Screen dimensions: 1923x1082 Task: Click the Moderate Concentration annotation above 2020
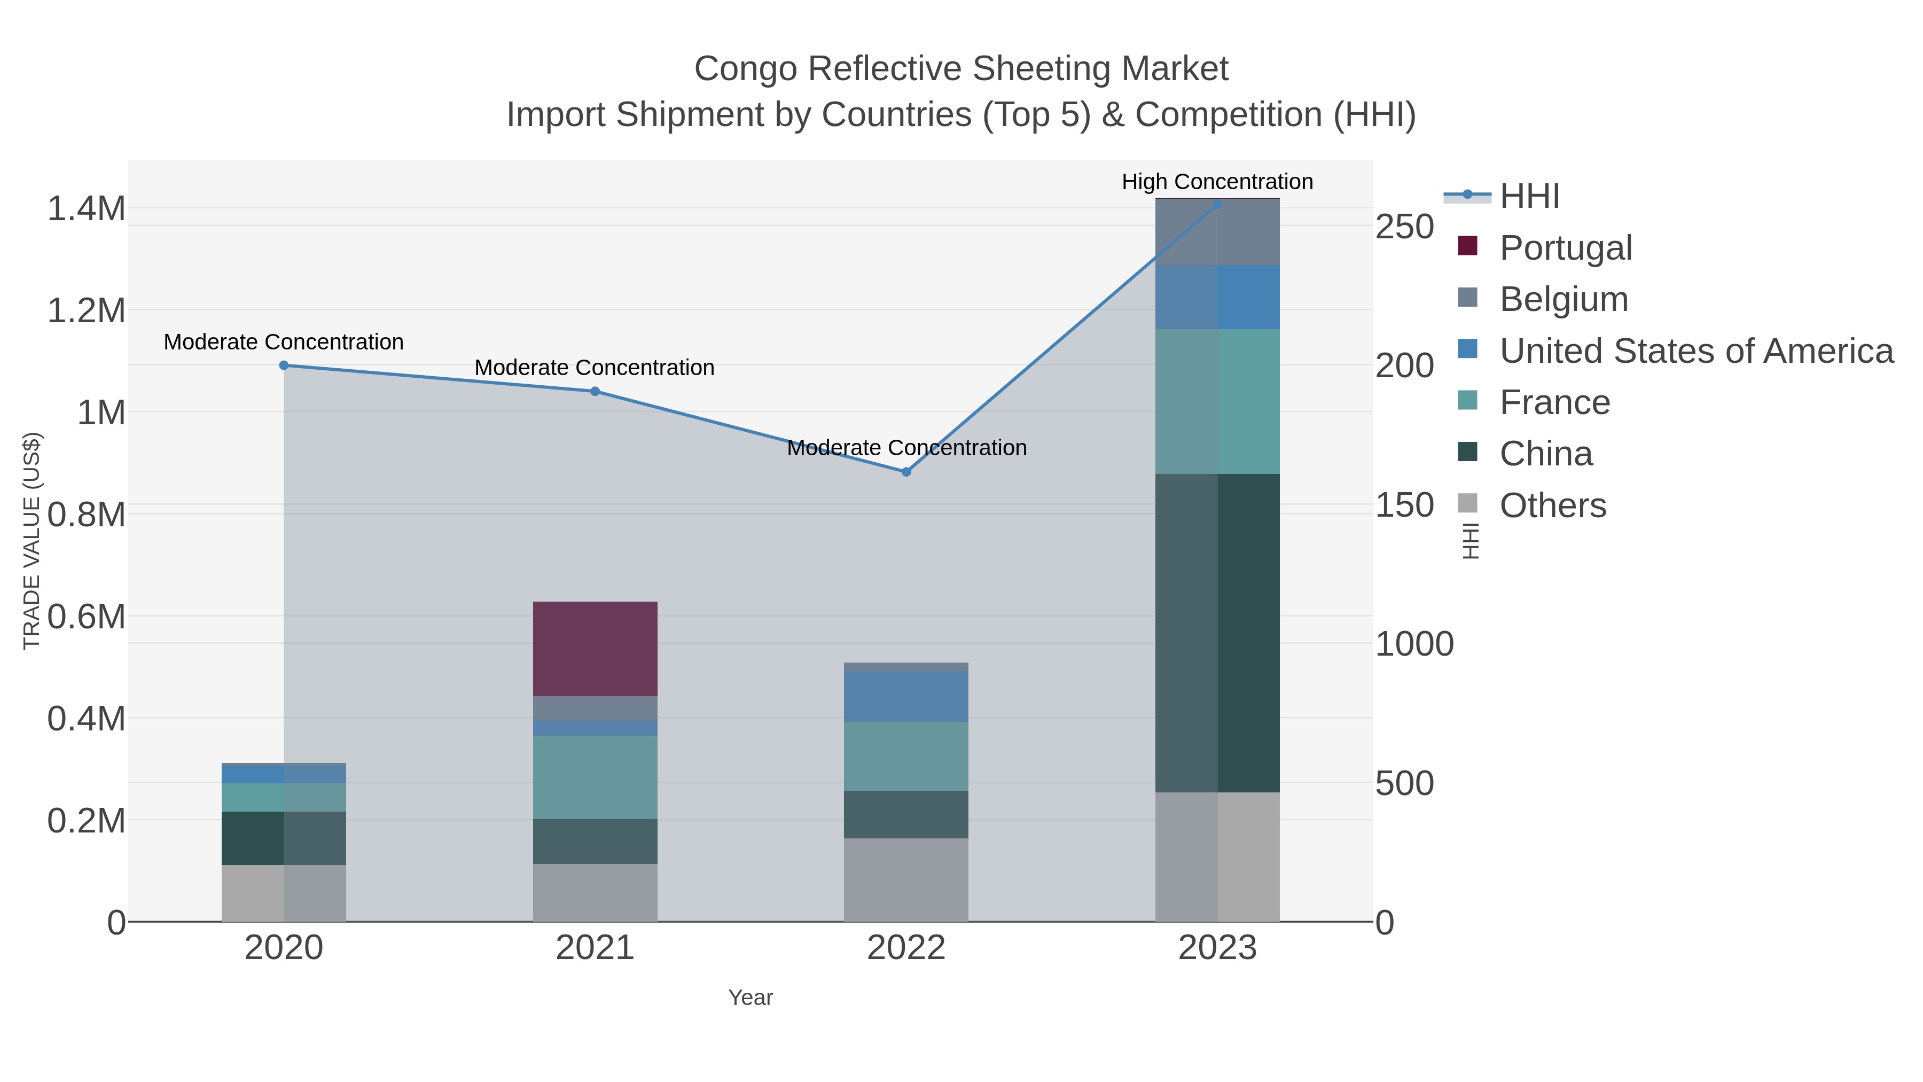pyautogui.click(x=284, y=342)
